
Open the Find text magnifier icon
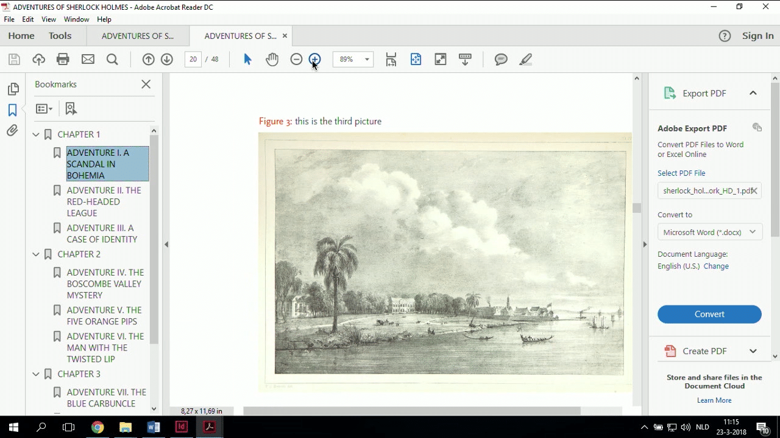point(112,59)
